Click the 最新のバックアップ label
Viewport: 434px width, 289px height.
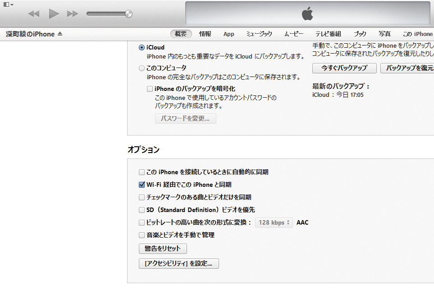click(x=341, y=86)
